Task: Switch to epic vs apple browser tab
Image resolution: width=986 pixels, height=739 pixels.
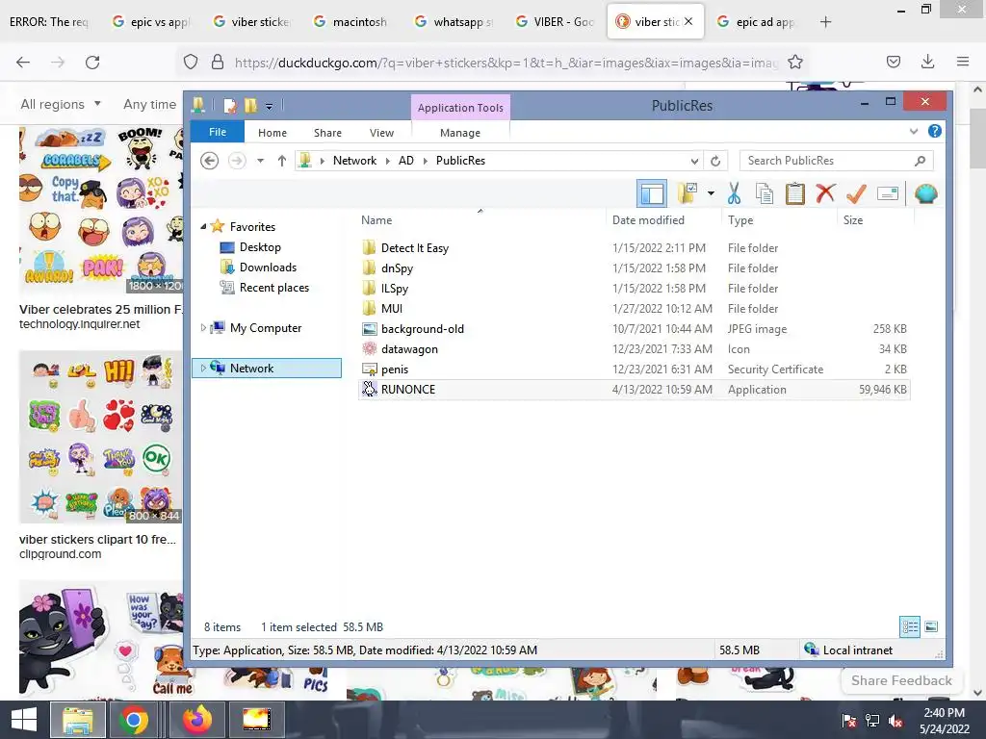Action: coord(151,21)
